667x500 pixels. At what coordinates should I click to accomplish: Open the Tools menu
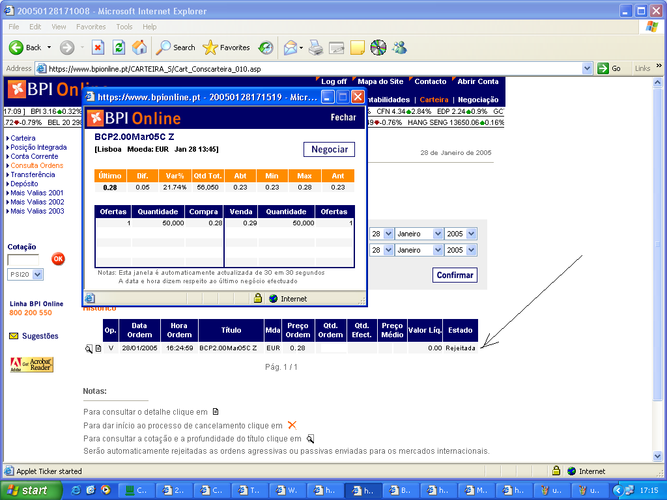click(x=124, y=27)
